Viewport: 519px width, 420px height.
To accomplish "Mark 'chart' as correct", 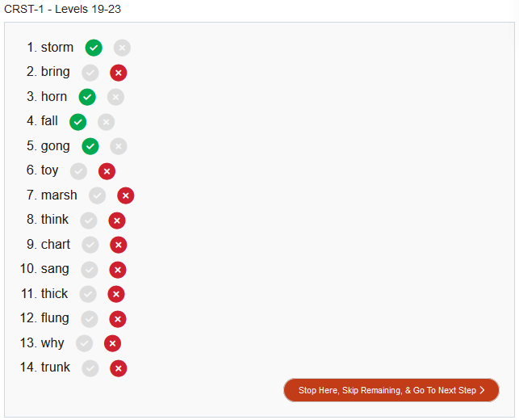I will 90,245.
